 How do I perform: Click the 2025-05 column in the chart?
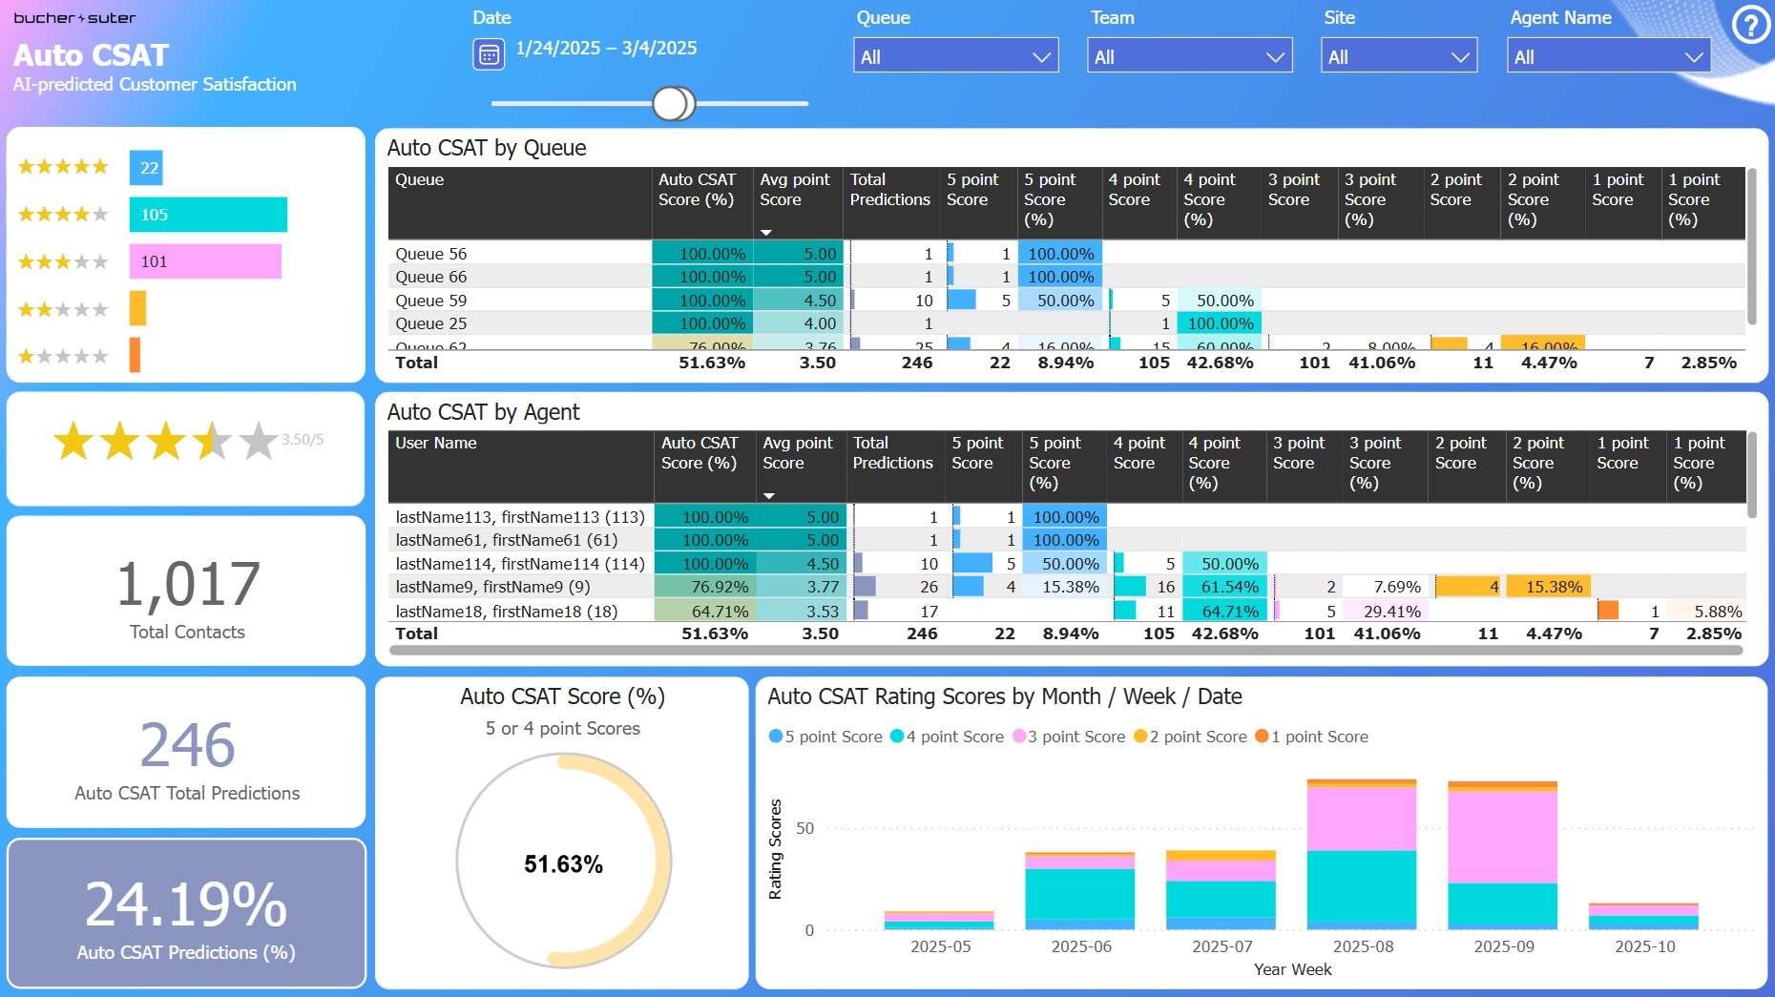[939, 920]
